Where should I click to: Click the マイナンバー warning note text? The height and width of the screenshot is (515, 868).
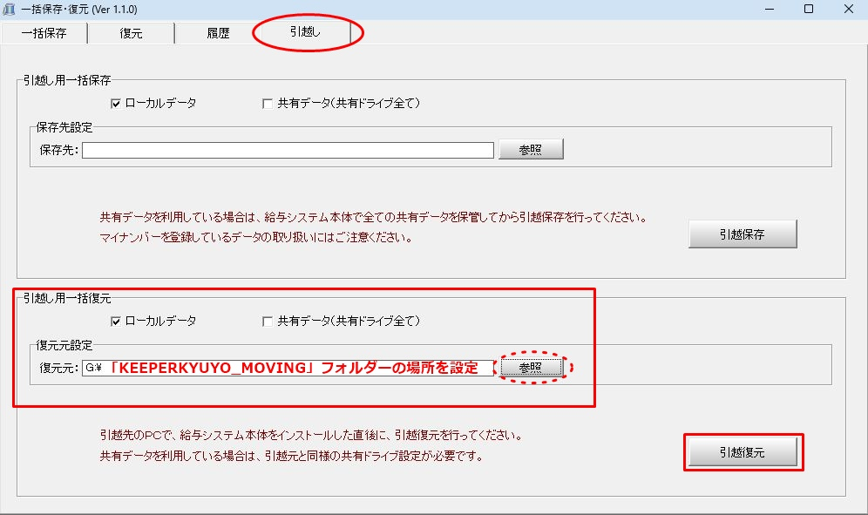[x=255, y=237]
